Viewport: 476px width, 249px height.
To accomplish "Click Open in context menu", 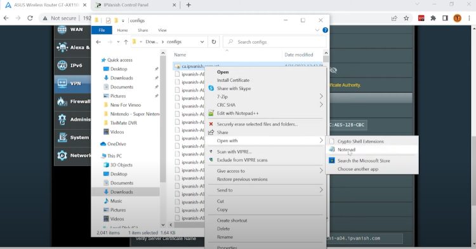I will click(223, 72).
